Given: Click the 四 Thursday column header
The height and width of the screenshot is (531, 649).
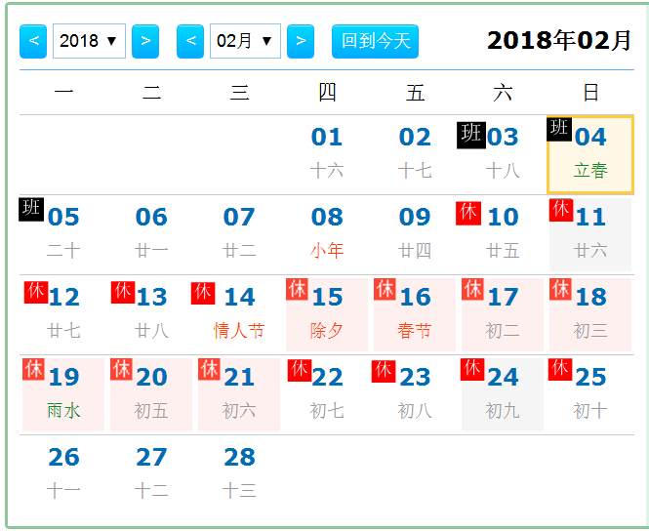Looking at the screenshot, I should tap(327, 93).
